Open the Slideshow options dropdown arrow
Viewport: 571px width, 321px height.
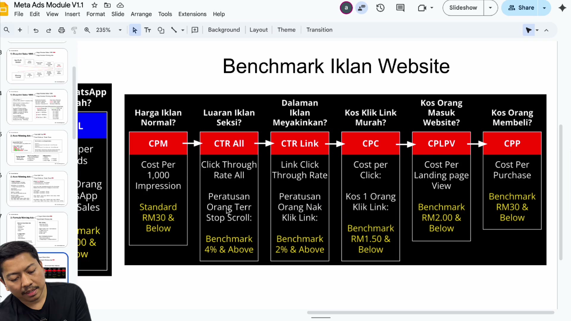pos(490,8)
